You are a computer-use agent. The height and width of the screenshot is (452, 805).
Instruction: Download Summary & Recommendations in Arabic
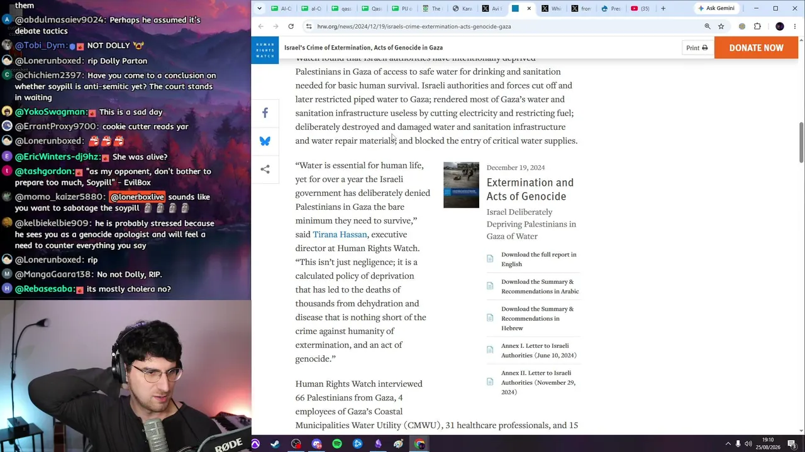pos(540,286)
